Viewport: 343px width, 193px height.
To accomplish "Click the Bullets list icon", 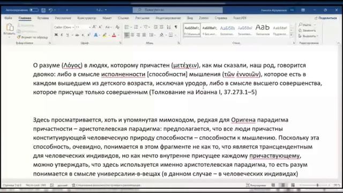I will click(x=126, y=27).
